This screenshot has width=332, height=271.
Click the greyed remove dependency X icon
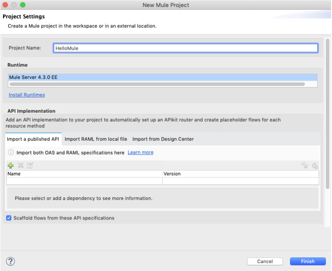pyautogui.click(x=21, y=165)
